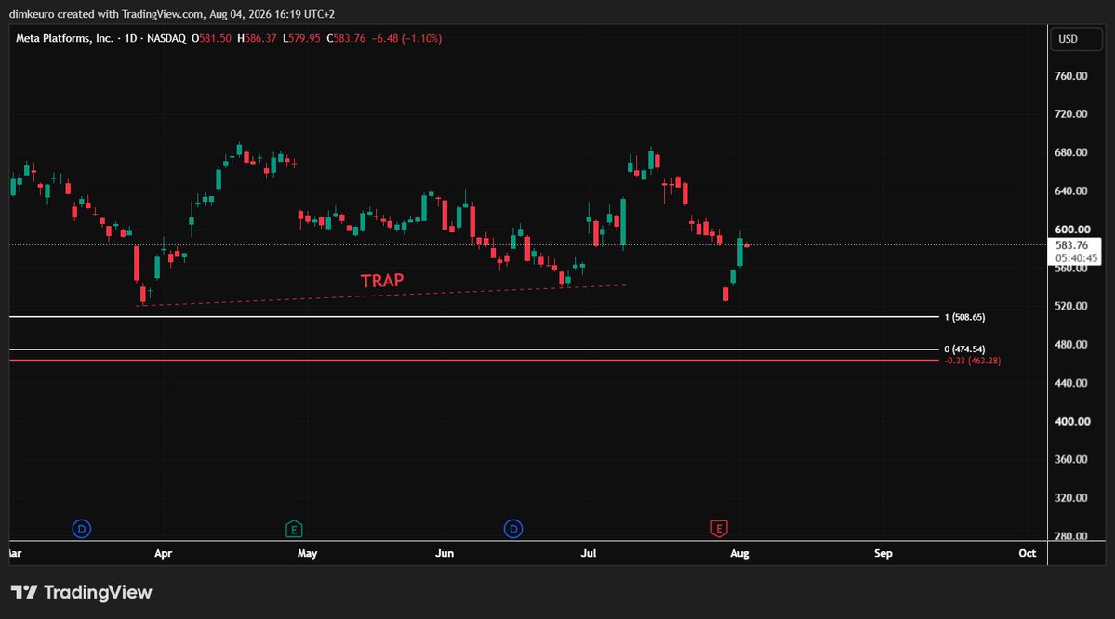Click the 520.00 price axis label
This screenshot has width=1115, height=619.
[1071, 306]
